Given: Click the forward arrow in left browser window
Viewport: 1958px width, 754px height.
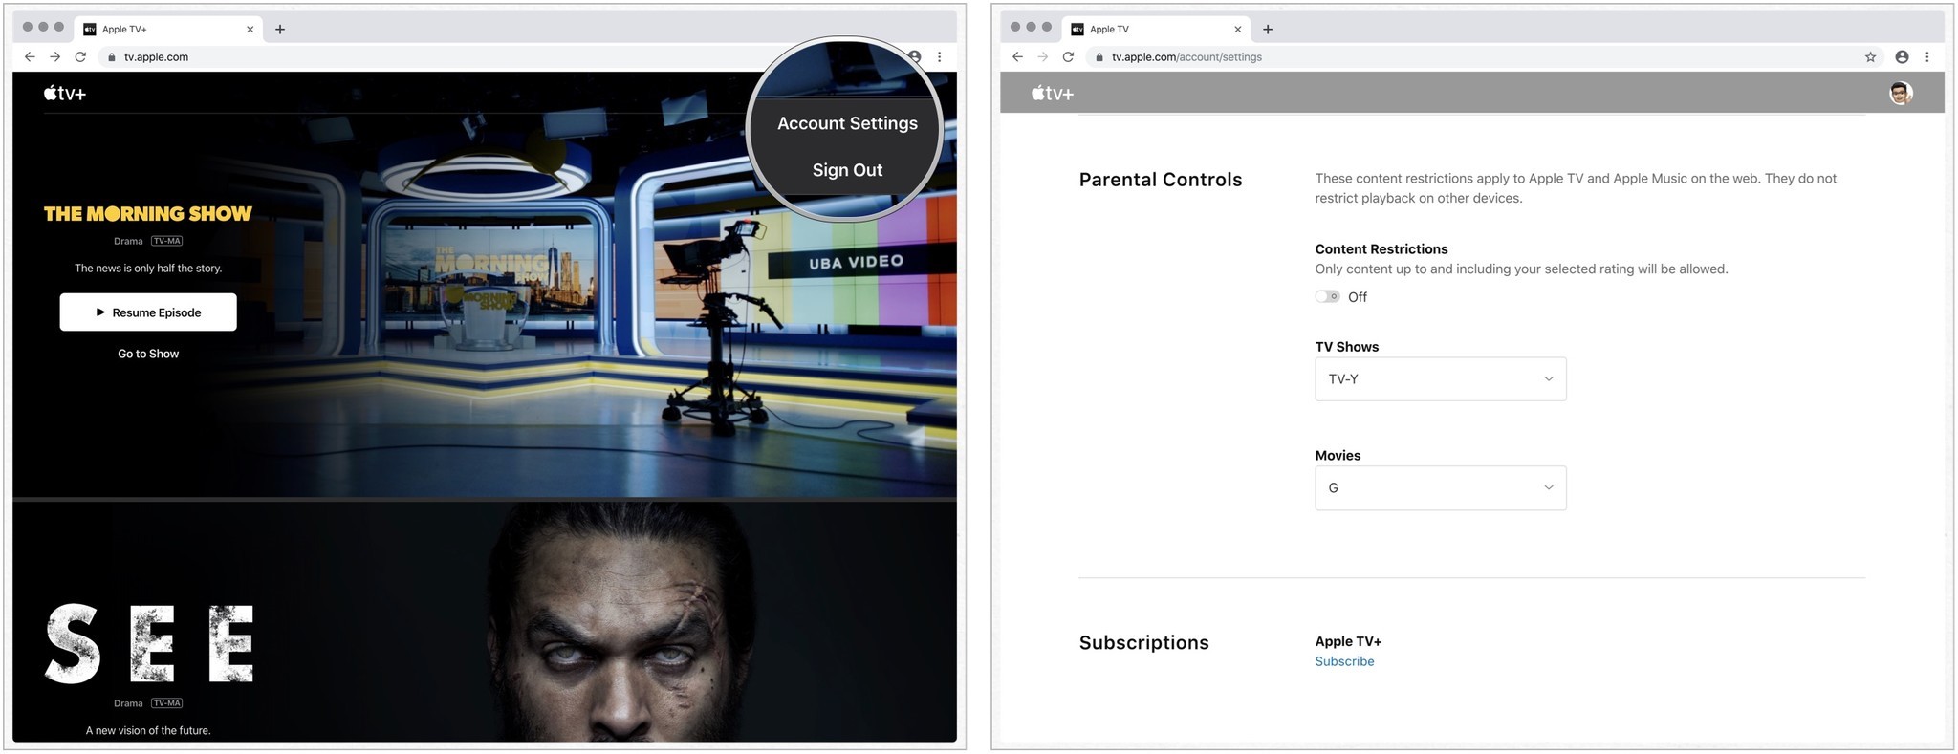Looking at the screenshot, I should tap(55, 56).
